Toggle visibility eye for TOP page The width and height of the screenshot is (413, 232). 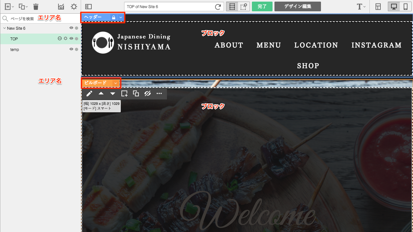coord(71,39)
